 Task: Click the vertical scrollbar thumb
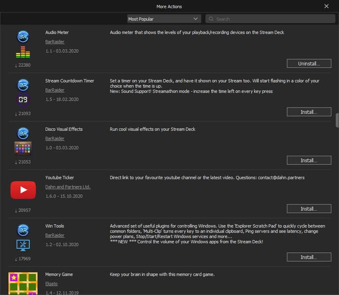tap(337, 120)
